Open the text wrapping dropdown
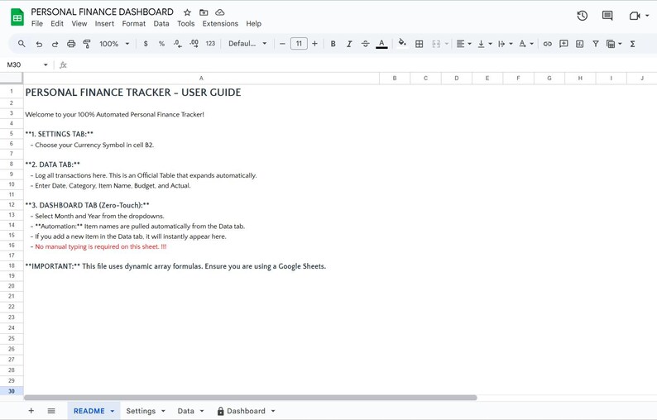 506,44
